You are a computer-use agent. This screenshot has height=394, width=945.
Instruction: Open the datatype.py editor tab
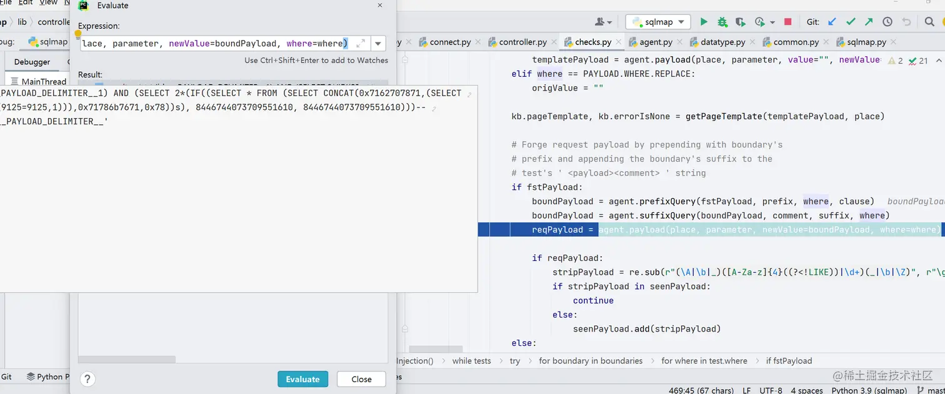click(x=717, y=42)
